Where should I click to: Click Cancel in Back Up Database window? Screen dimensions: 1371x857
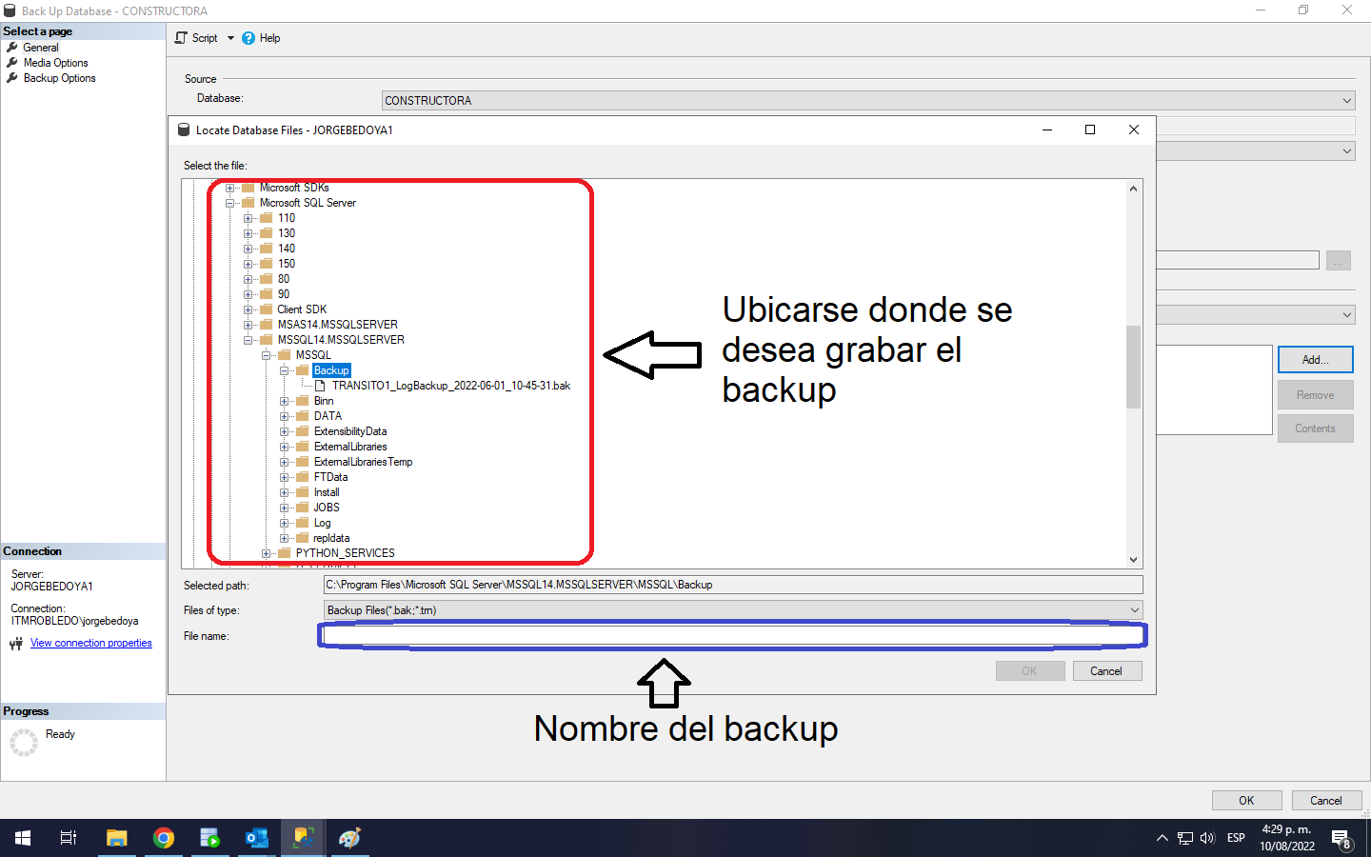[x=1325, y=800]
